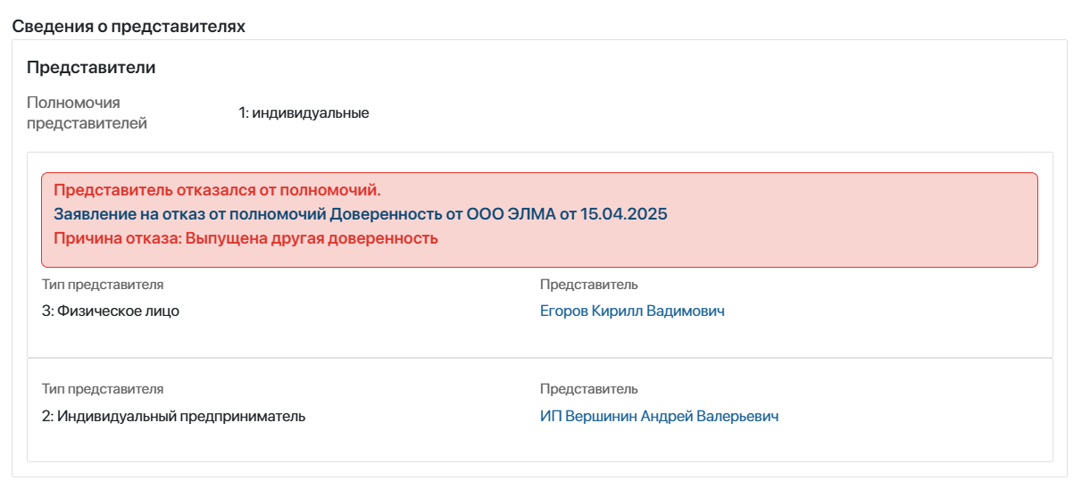Click the 'Причина отказа: Выпущена другая доверенность' line
The height and width of the screenshot is (481, 1082).
coord(246,238)
